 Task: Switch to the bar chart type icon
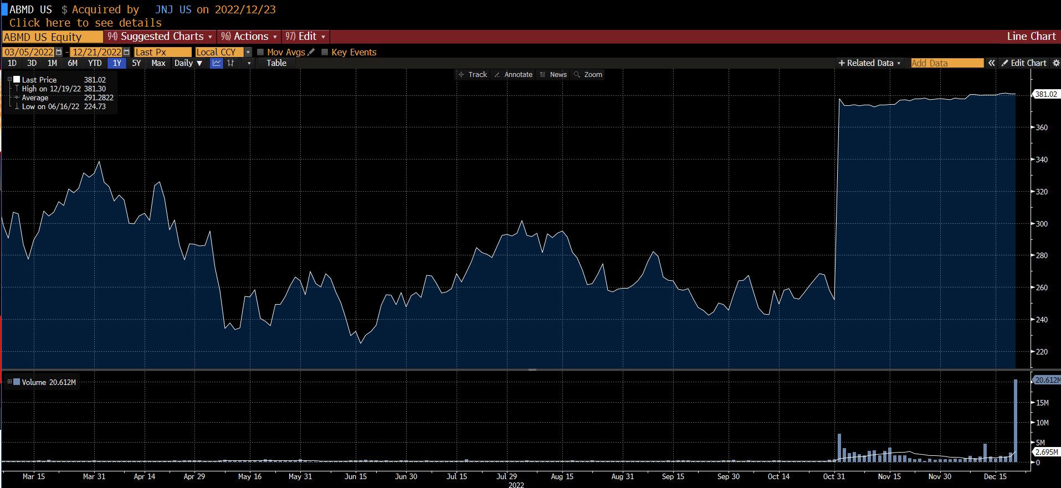[230, 63]
